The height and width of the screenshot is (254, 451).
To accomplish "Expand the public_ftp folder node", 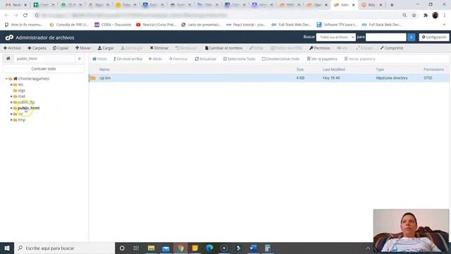I will [x=11, y=102].
